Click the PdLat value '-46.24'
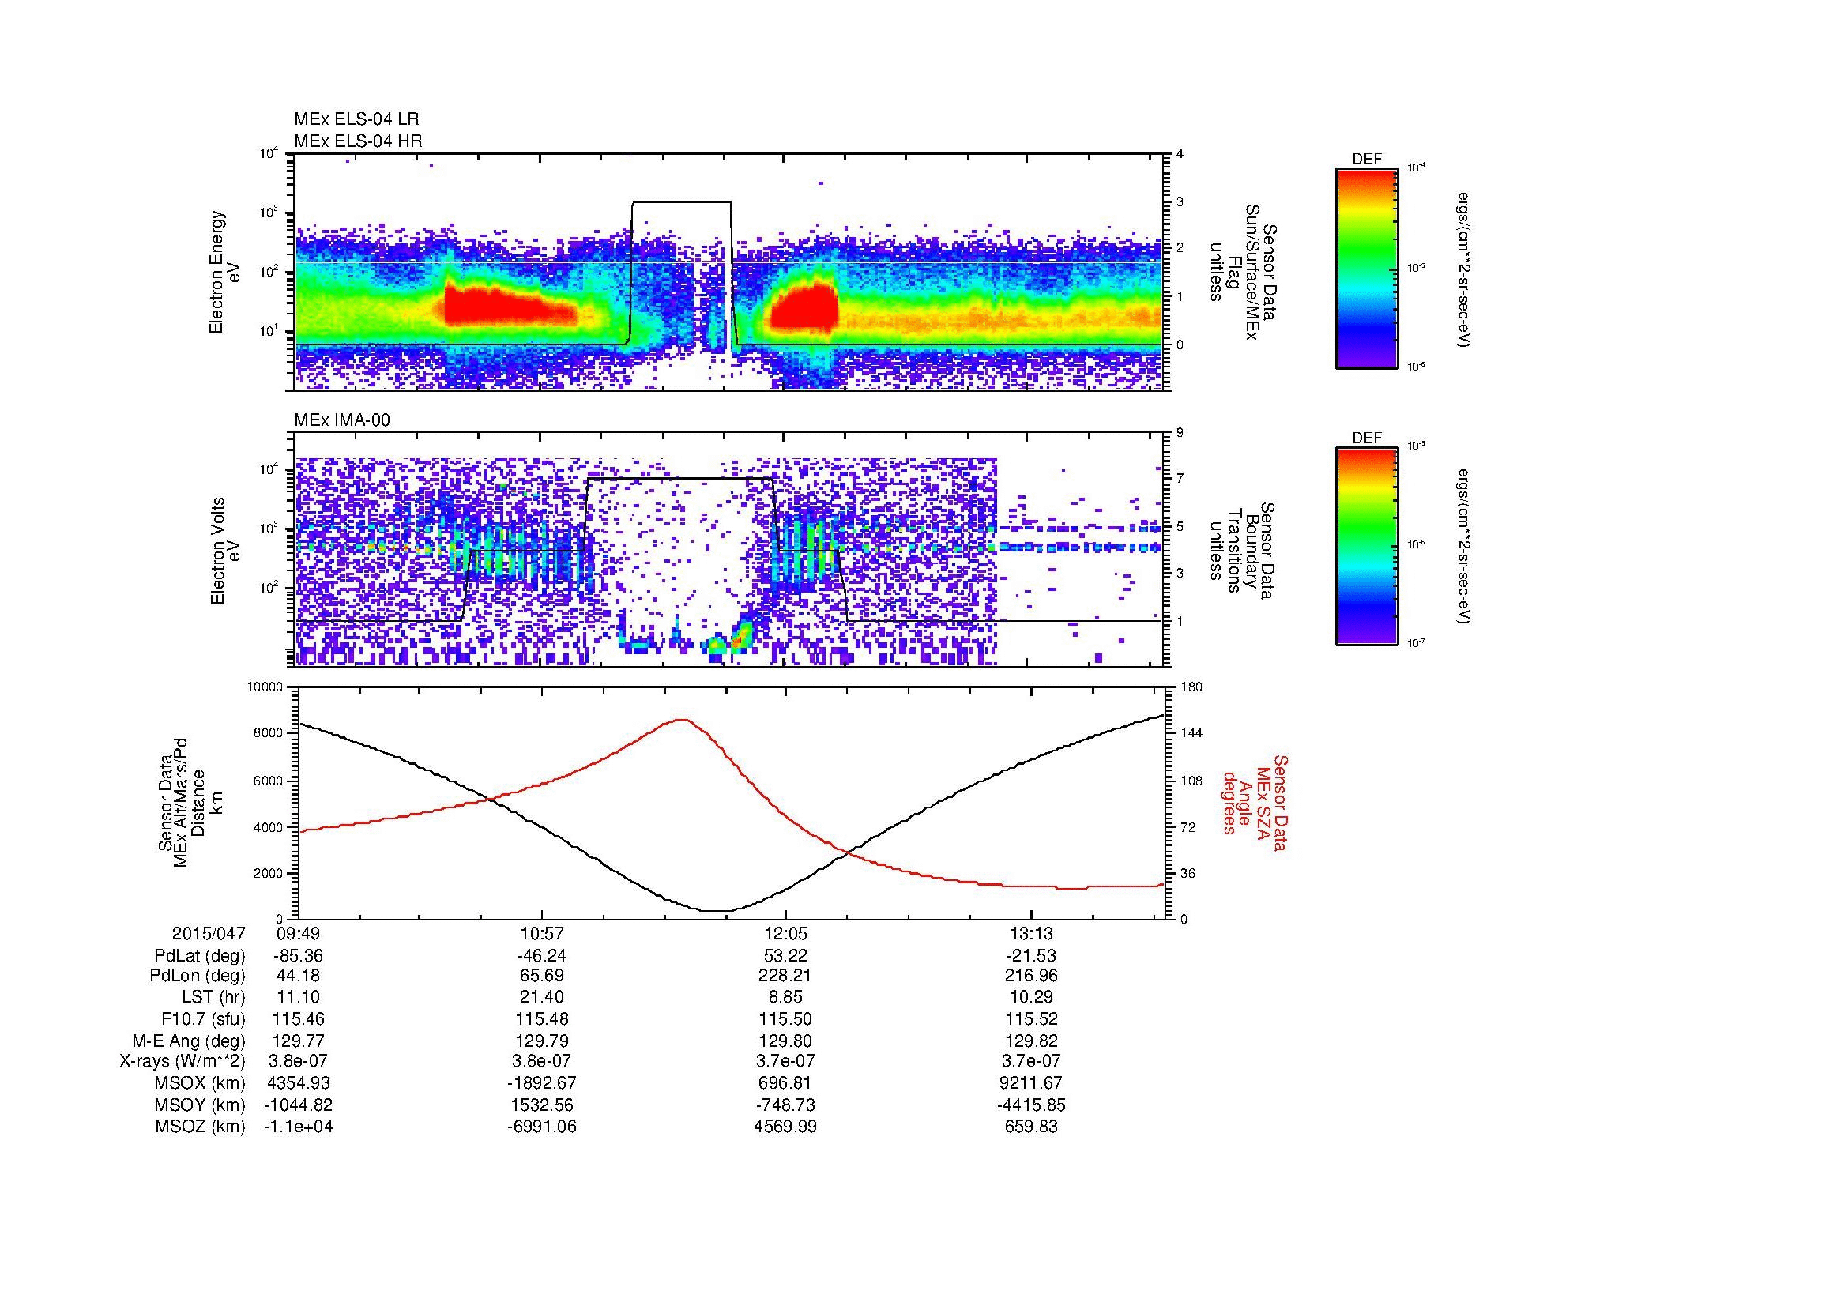 [x=542, y=956]
